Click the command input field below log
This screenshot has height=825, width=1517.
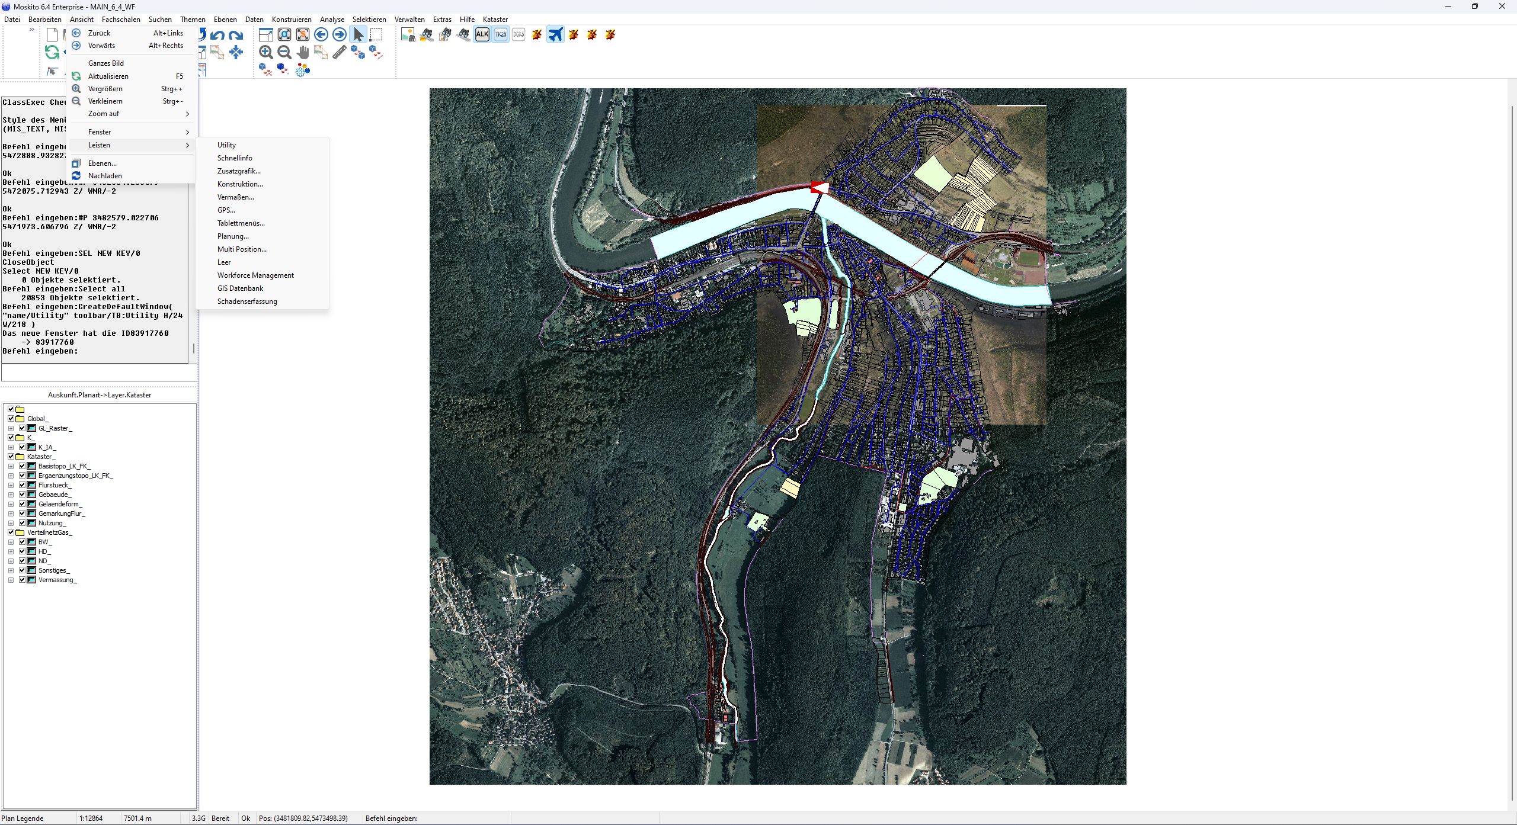(x=98, y=373)
